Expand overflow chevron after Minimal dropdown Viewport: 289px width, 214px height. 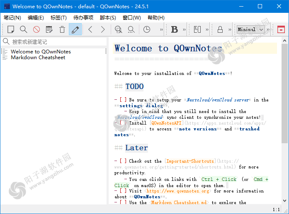tap(268, 30)
